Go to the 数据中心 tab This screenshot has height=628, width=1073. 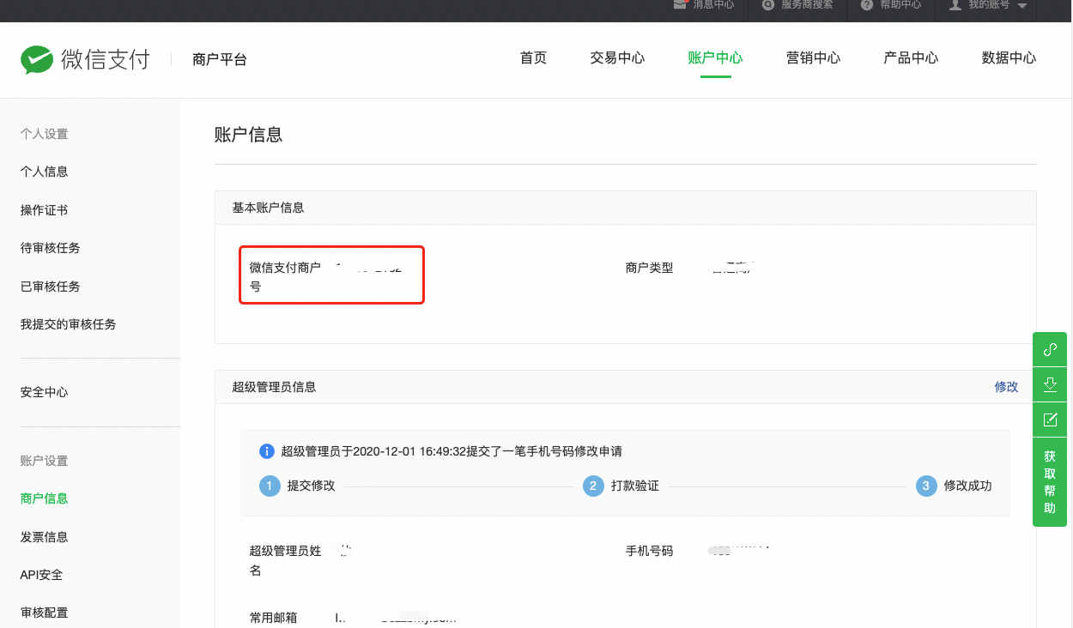point(1009,58)
